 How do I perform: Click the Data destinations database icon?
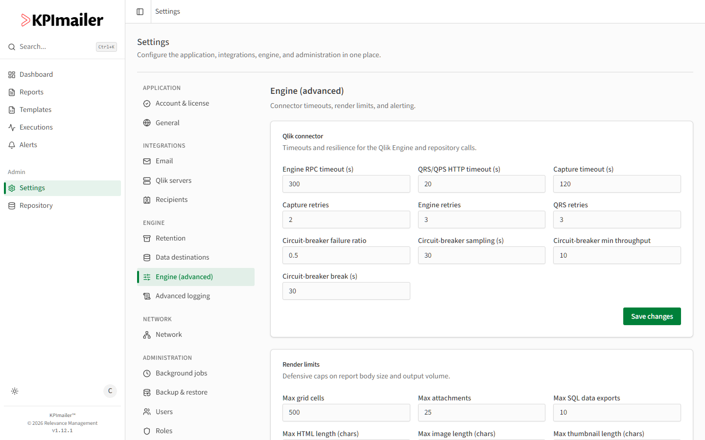click(147, 258)
